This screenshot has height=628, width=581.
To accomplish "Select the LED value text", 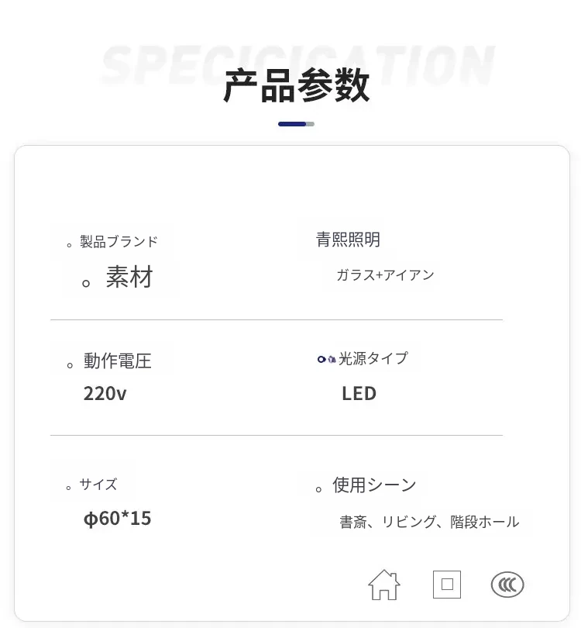I will point(359,393).
